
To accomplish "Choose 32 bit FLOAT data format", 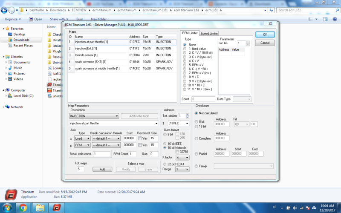I will click(x=165, y=164).
